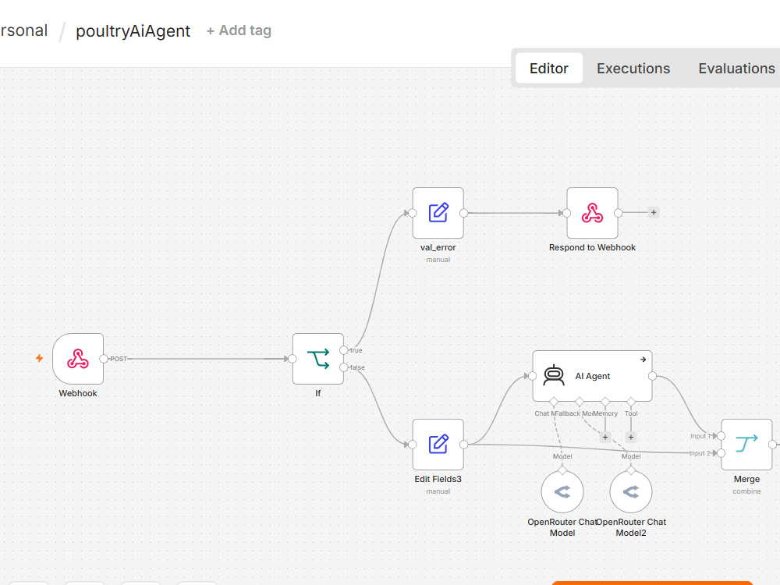This screenshot has width=780, height=585.
Task: Open OpenRouter Chat Model node
Action: click(x=562, y=492)
